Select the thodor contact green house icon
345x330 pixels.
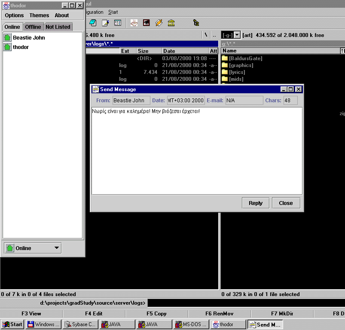(7, 47)
